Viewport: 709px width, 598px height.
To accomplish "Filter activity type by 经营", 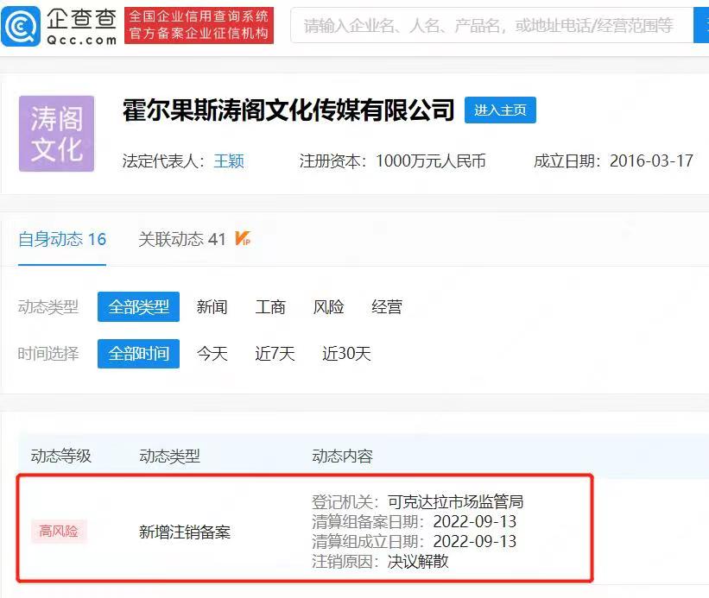I will tap(387, 307).
